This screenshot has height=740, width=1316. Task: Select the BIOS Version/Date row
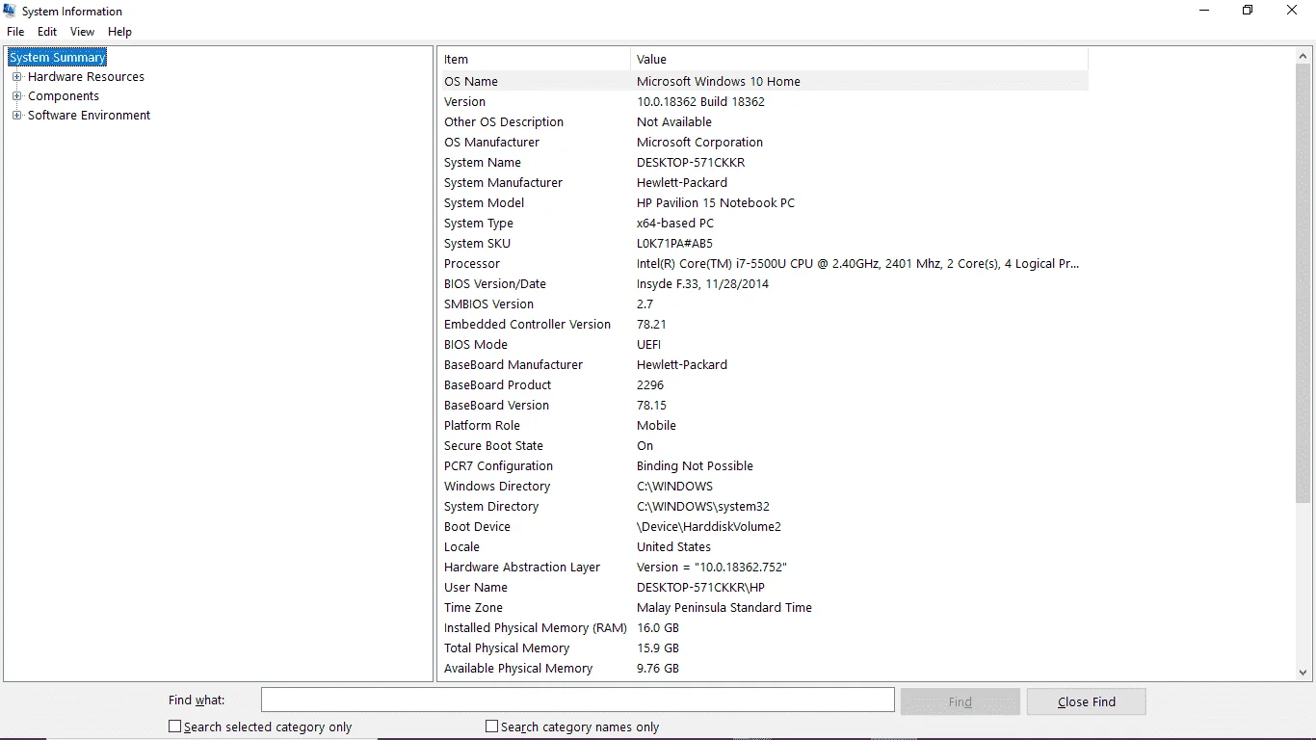765,284
